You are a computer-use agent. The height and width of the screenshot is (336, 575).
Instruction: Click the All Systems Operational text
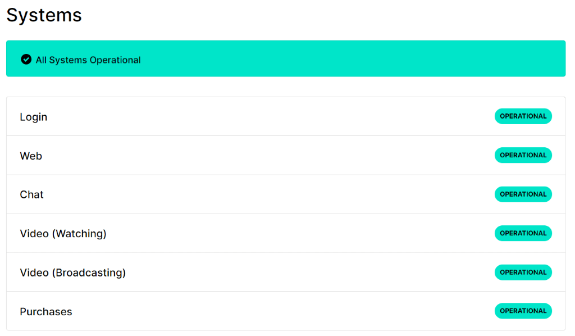pyautogui.click(x=88, y=60)
